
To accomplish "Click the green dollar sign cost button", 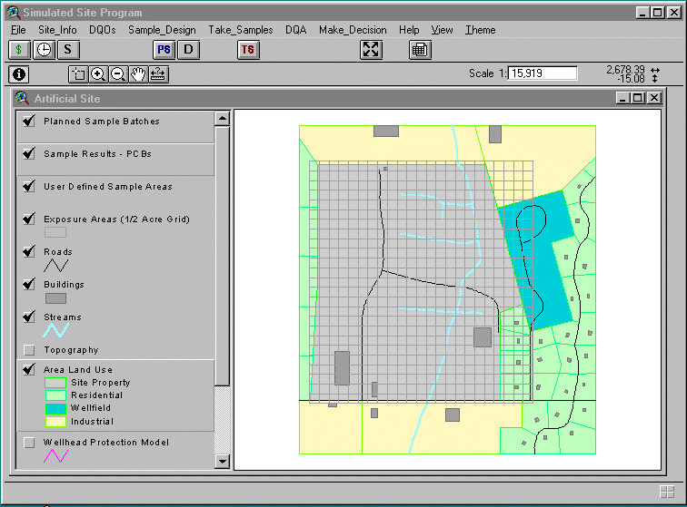I will click(x=19, y=50).
